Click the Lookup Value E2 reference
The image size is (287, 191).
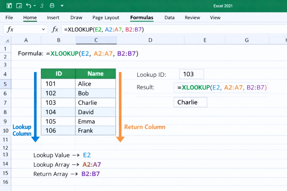(87, 155)
